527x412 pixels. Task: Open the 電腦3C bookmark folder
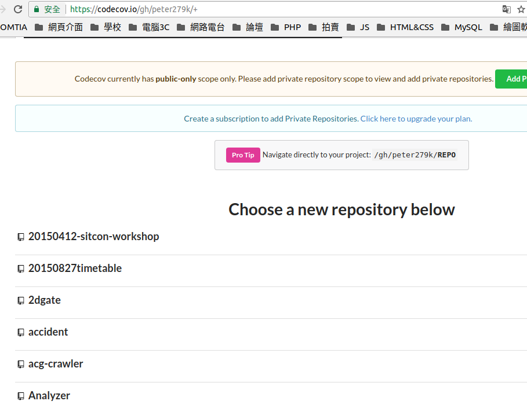(149, 27)
